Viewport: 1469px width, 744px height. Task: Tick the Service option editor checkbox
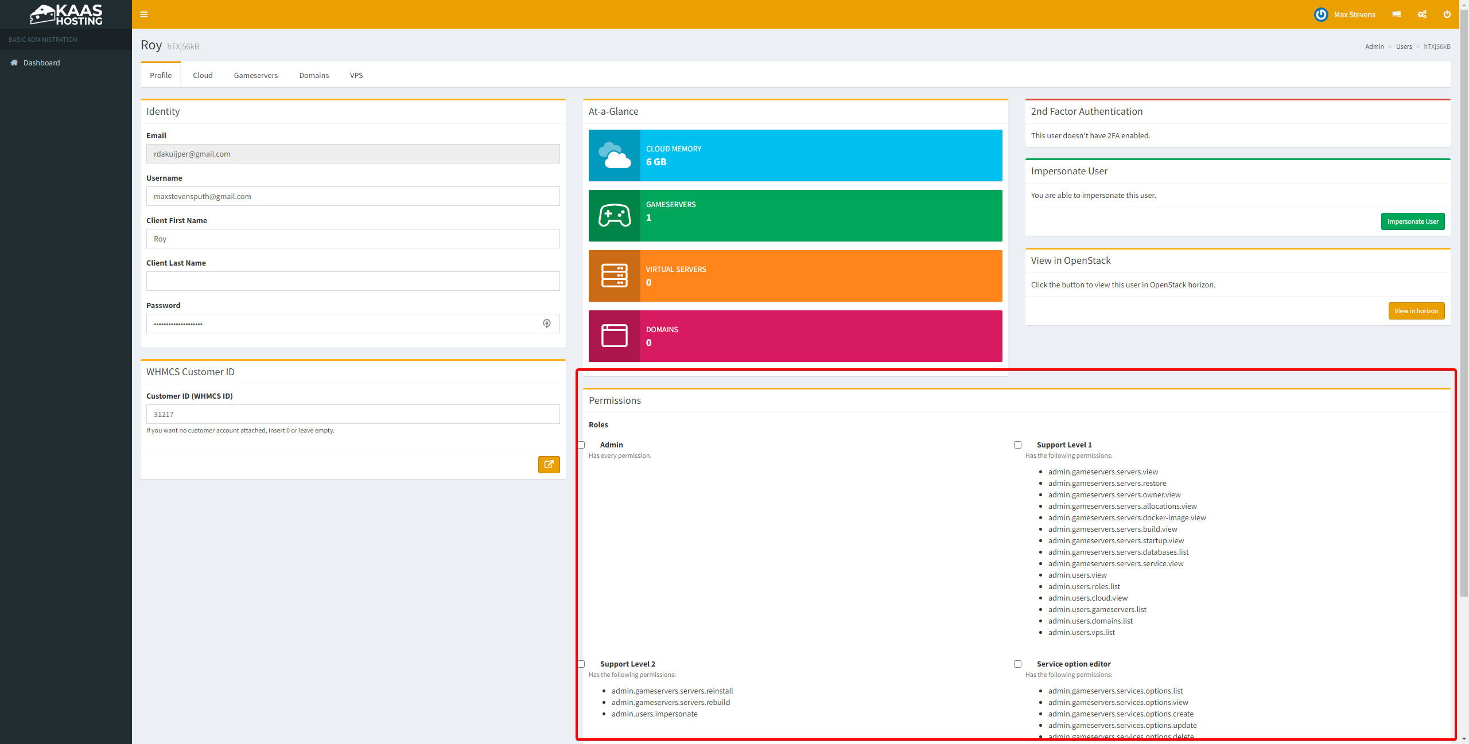click(1017, 664)
